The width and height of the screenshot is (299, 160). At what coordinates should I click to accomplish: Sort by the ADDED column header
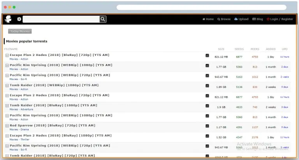pyautogui.click(x=271, y=49)
